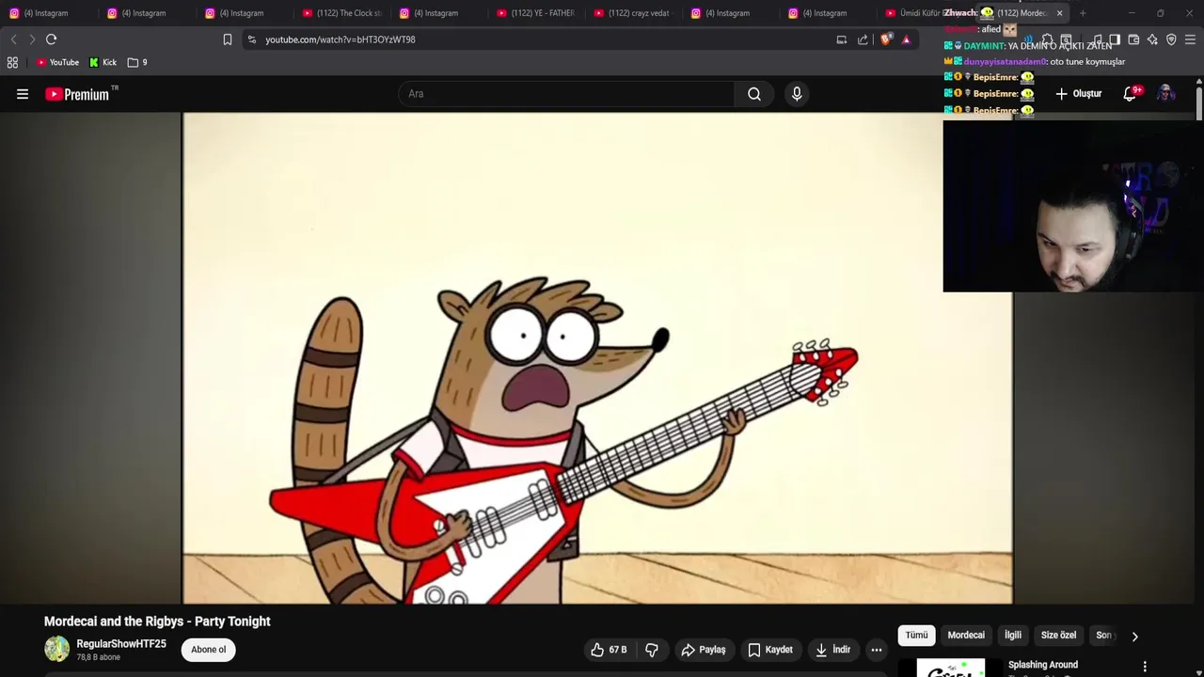Switch to 'The Clock st' YouTube tab
The image size is (1204, 677).
click(342, 13)
